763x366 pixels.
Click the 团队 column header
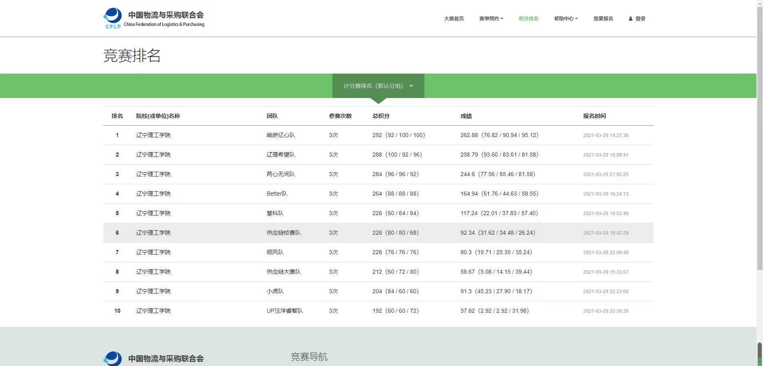pyautogui.click(x=272, y=116)
